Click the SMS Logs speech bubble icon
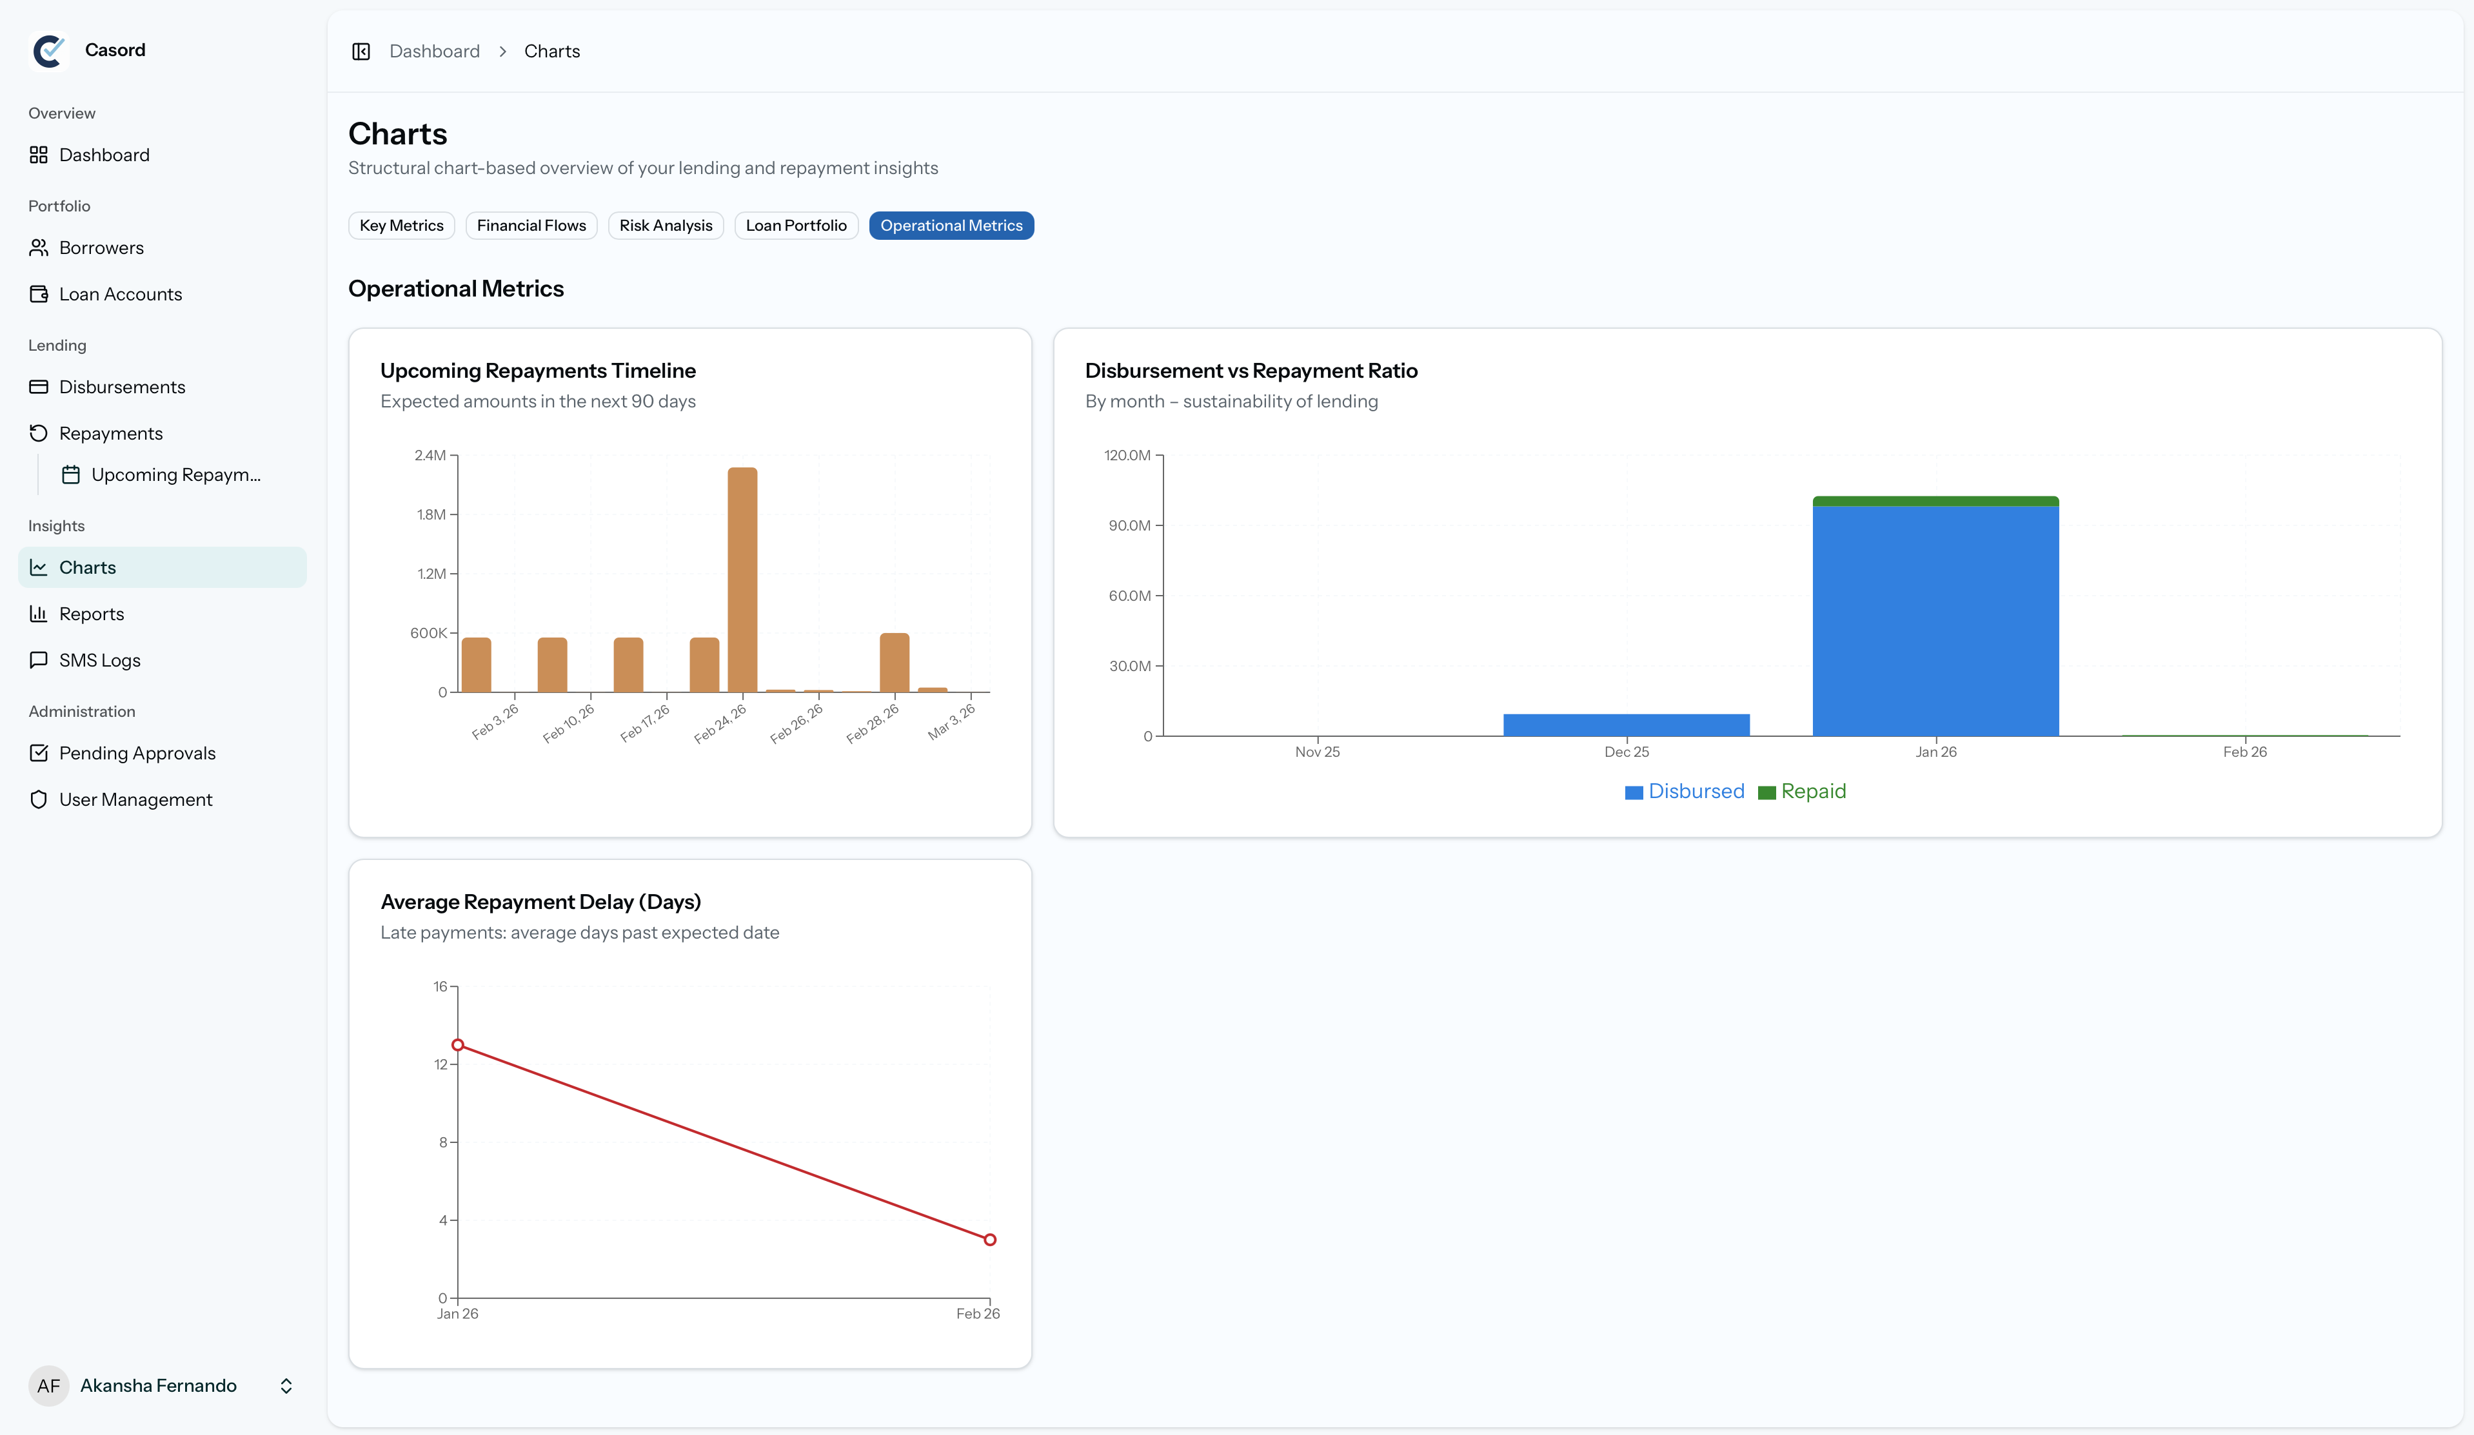Screen dimensions: 2474x1435 (38, 659)
